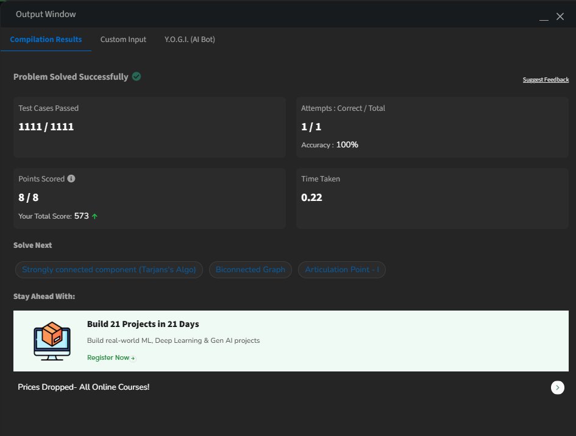
Task: Open the Y.O.G.I. (AI Bot) tab
Action: (190, 40)
